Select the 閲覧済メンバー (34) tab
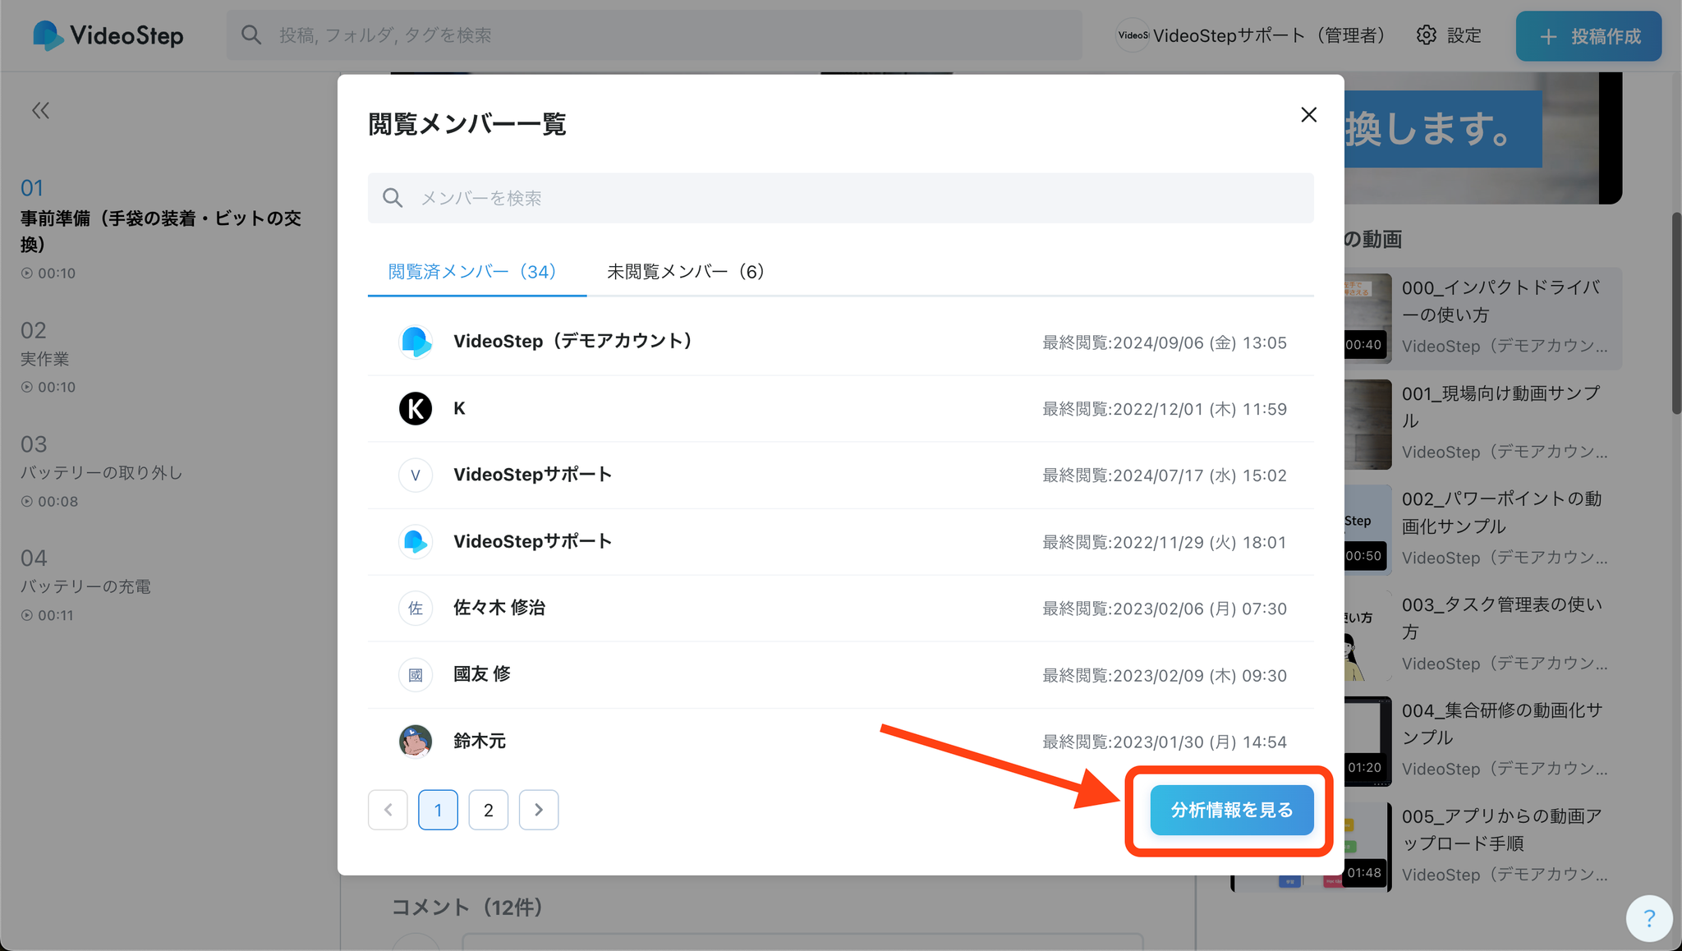1682x951 pixels. pos(472,272)
